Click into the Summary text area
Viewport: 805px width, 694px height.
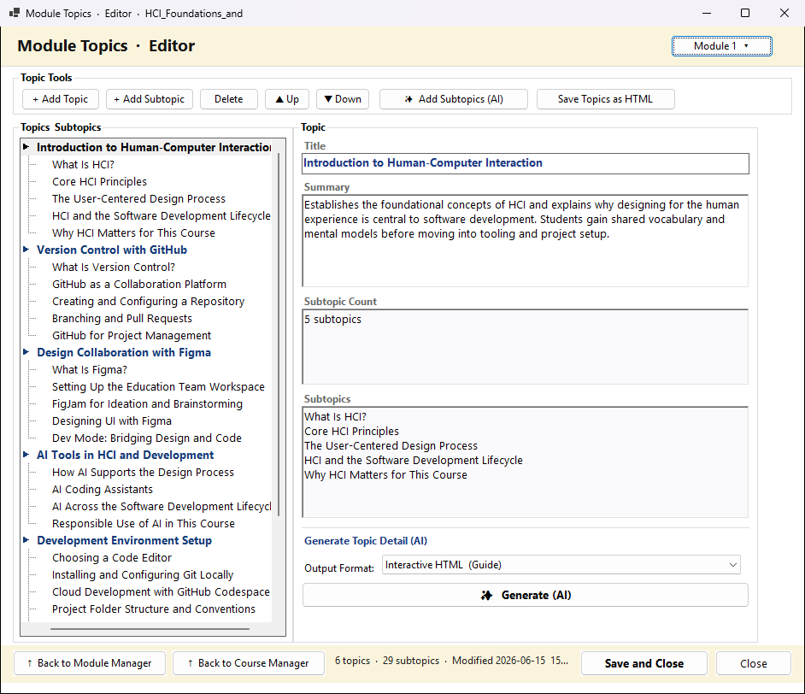click(526, 241)
